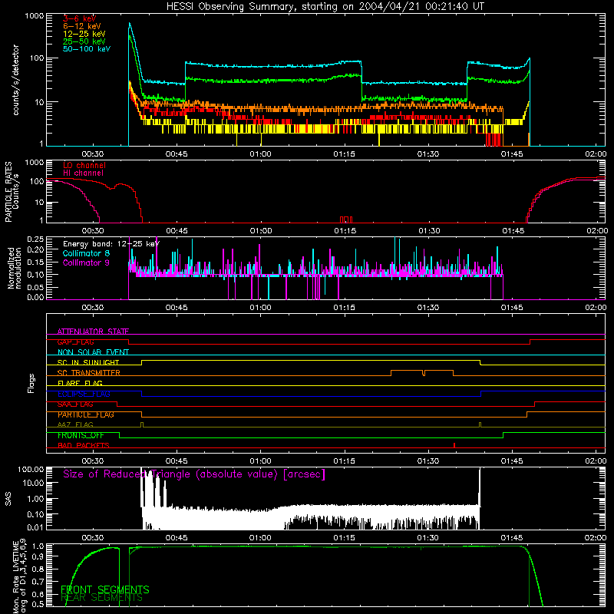The image size is (614, 614).
Task: Click the SC_TRANSMITTER flag label
Action: [x=88, y=373]
